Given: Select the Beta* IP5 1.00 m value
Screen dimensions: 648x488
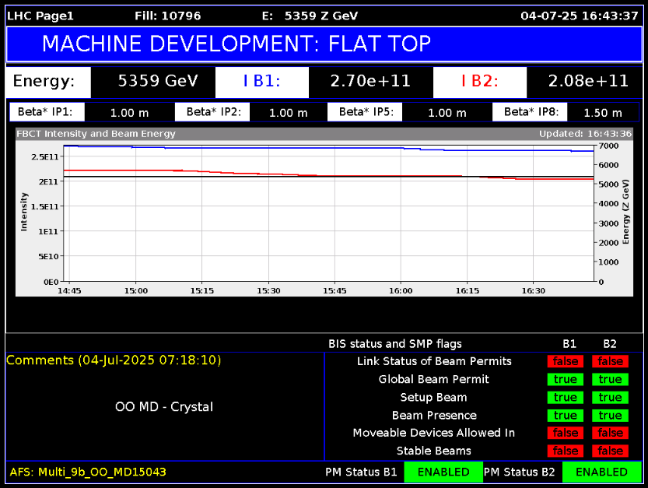Looking at the screenshot, I should coord(447,113).
